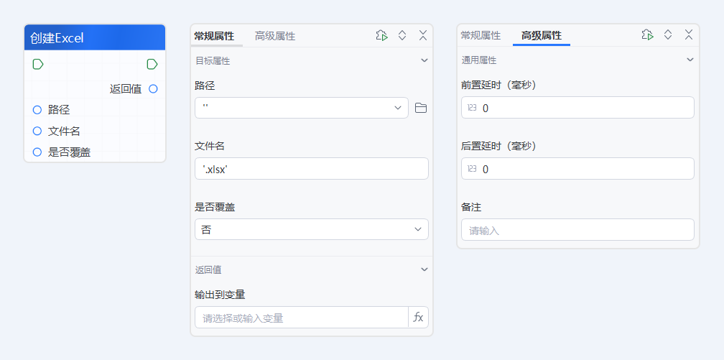Viewport: 724px width, 360px height.
Task: Click the 文件名 field containing '.xlsx'
Action: coord(311,168)
